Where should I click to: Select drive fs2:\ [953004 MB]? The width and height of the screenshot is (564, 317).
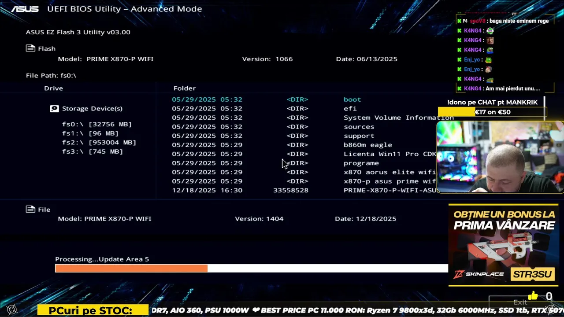(99, 142)
